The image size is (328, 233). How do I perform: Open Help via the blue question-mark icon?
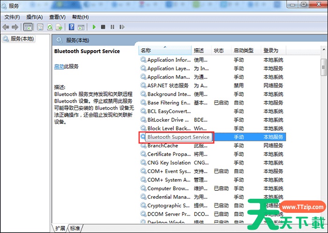pyautogui.click(x=72, y=27)
